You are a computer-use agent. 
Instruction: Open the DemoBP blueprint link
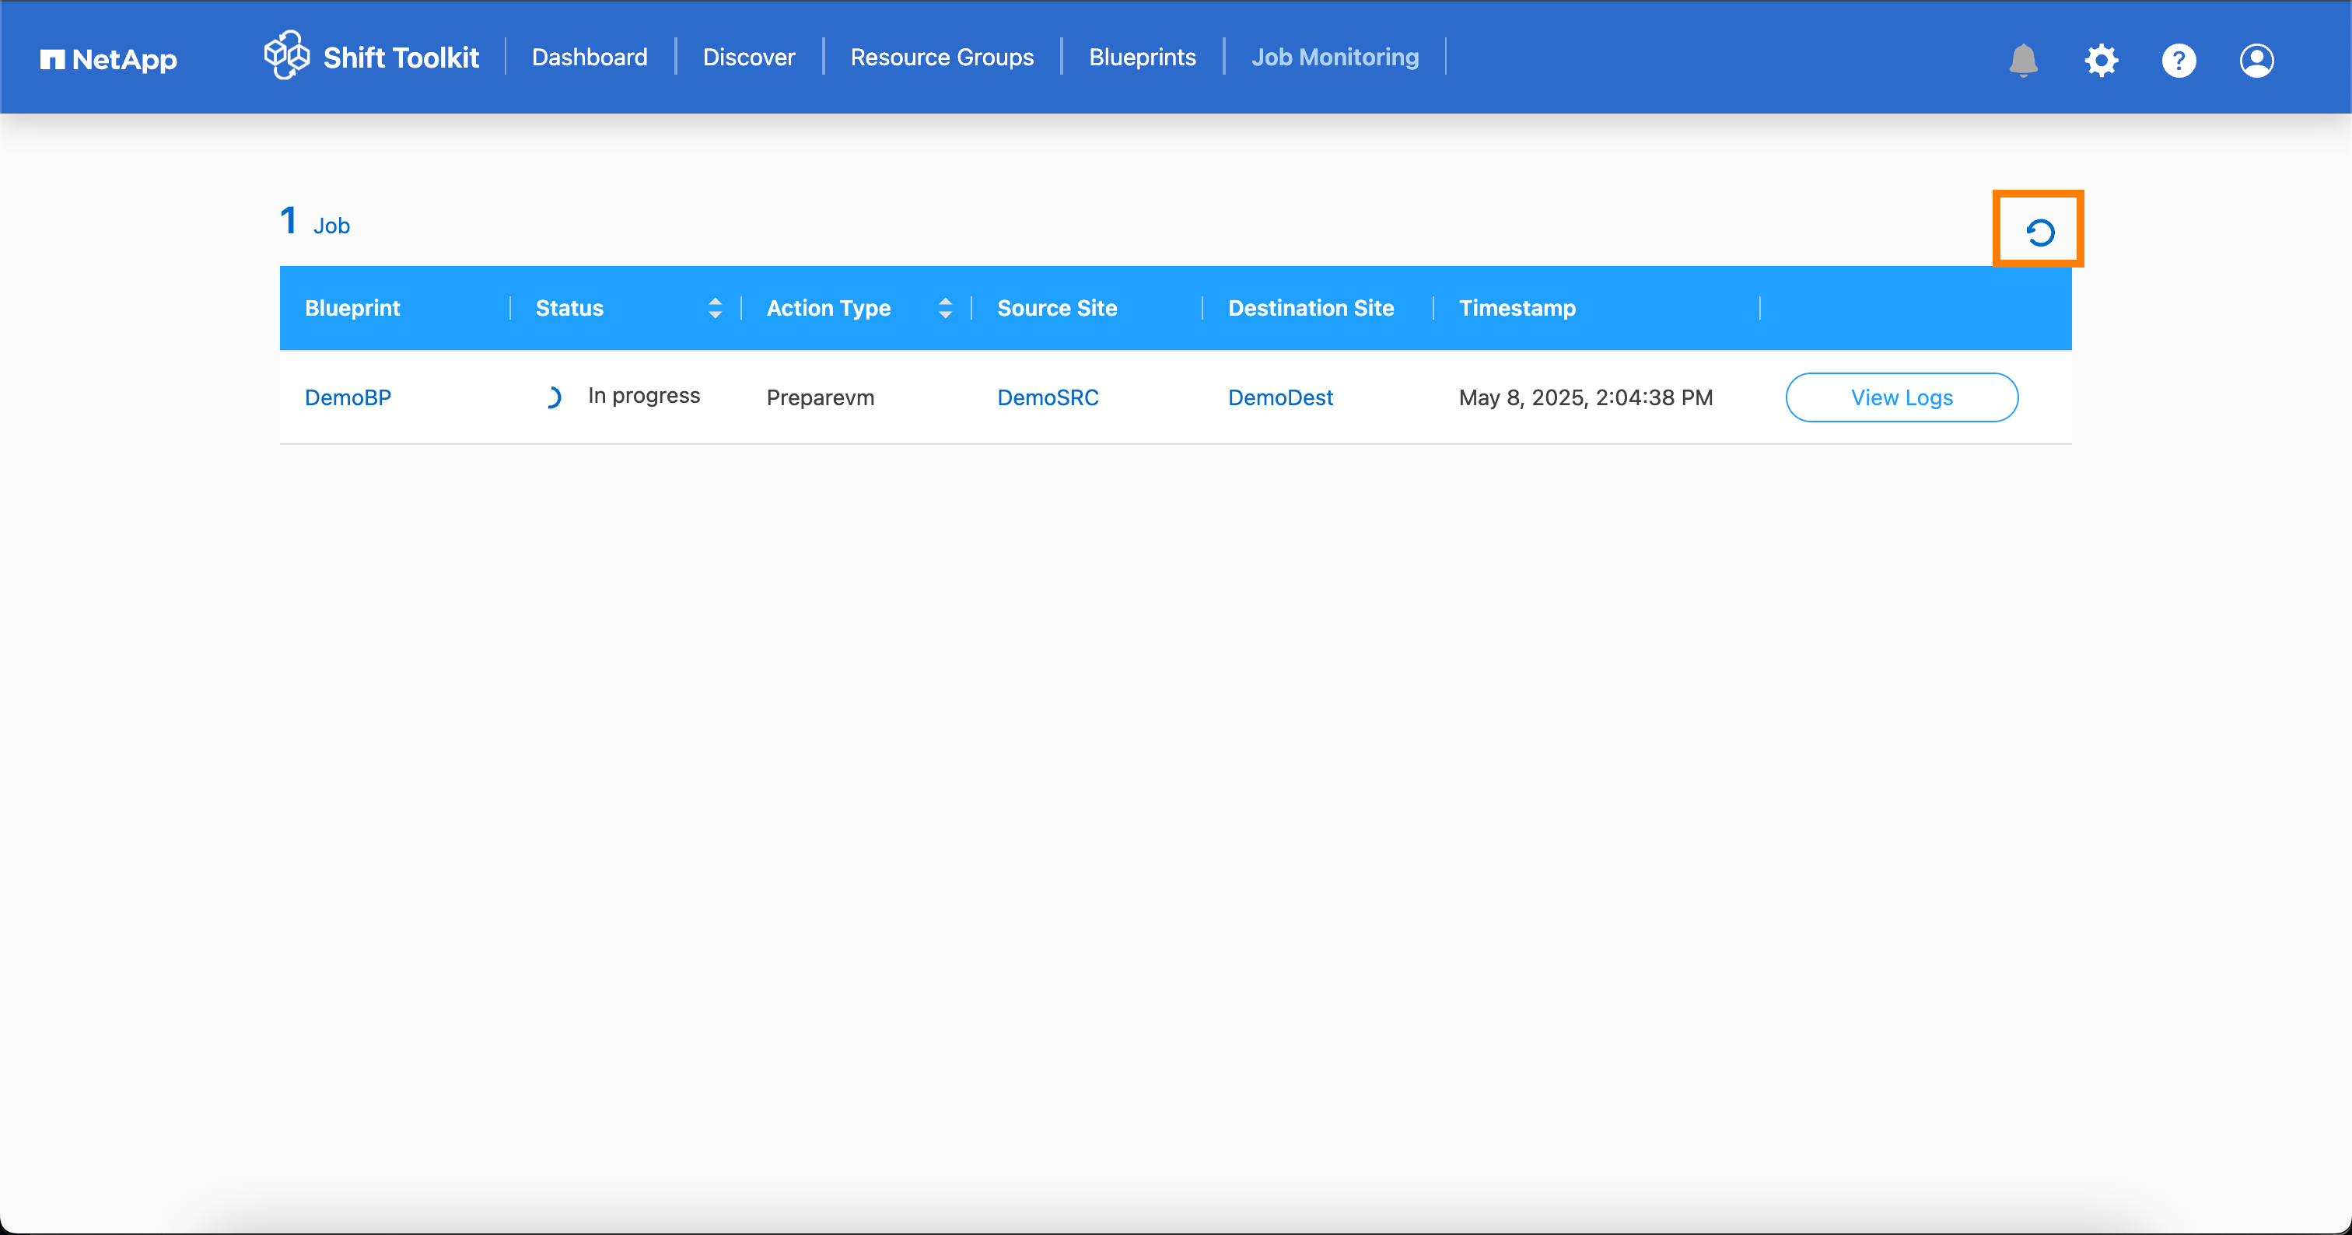tap(348, 397)
